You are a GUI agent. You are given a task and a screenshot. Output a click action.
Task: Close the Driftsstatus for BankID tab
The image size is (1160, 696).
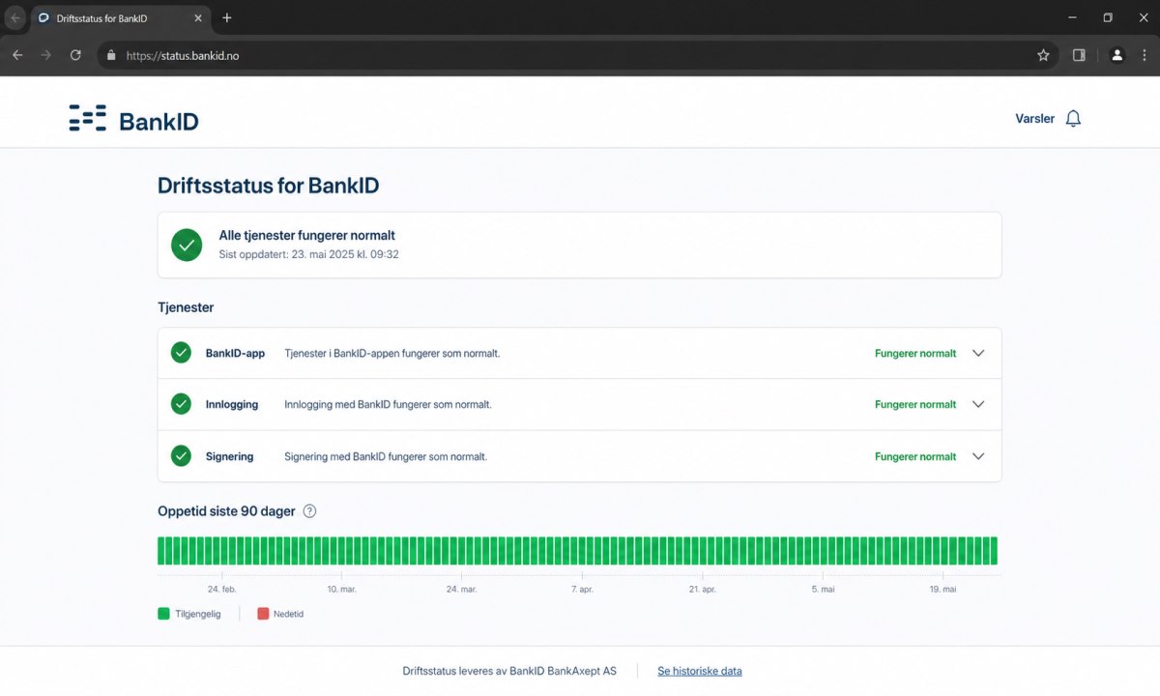pos(197,18)
